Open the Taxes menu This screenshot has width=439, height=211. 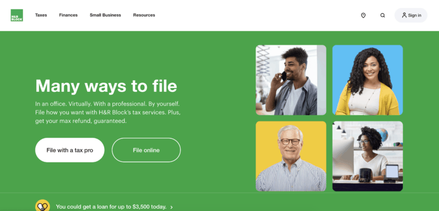pyautogui.click(x=41, y=15)
